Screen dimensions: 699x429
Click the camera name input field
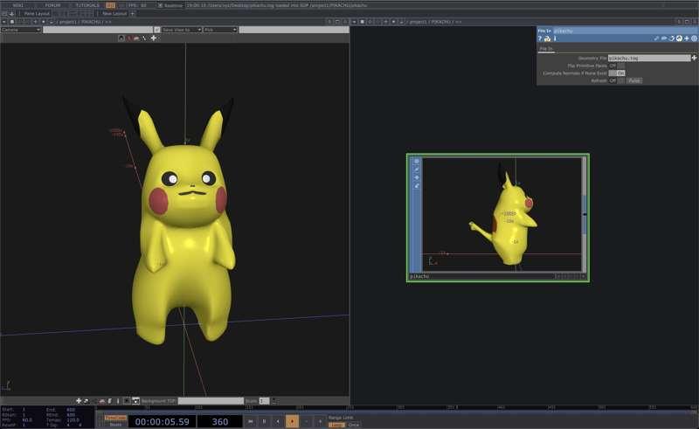(98, 30)
